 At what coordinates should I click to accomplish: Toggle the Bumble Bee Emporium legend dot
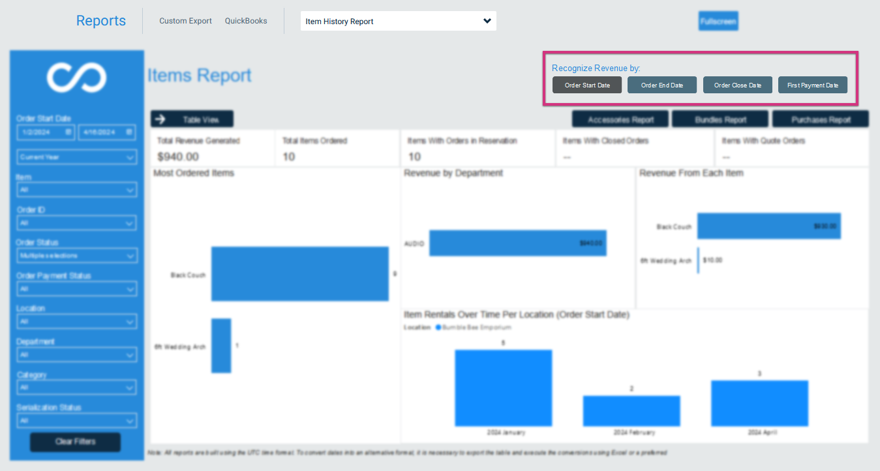[438, 327]
